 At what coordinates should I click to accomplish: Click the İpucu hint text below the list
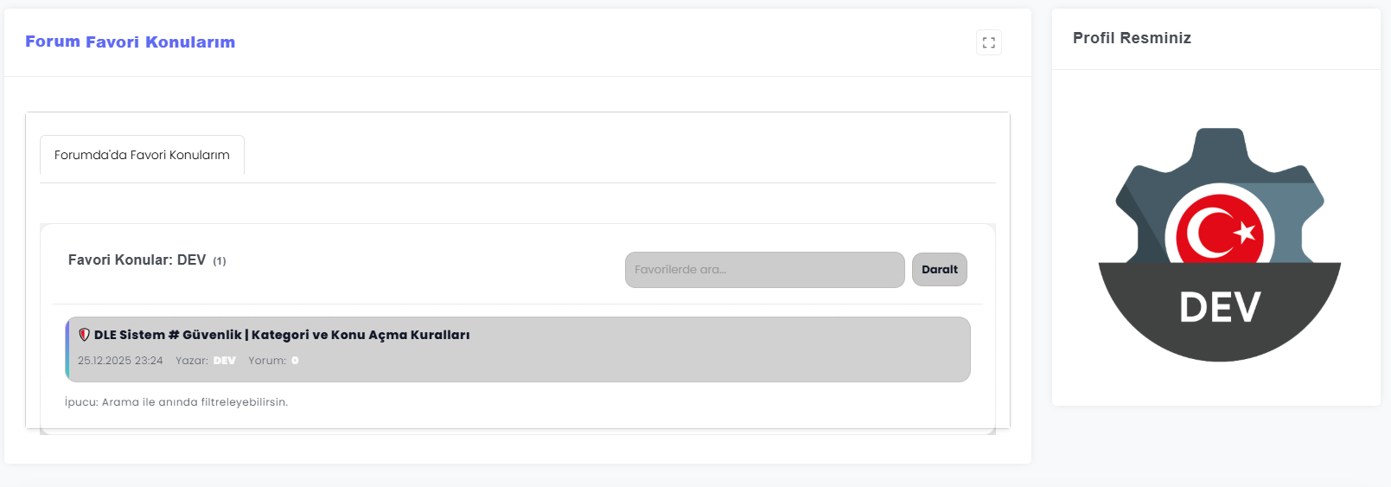pos(176,402)
